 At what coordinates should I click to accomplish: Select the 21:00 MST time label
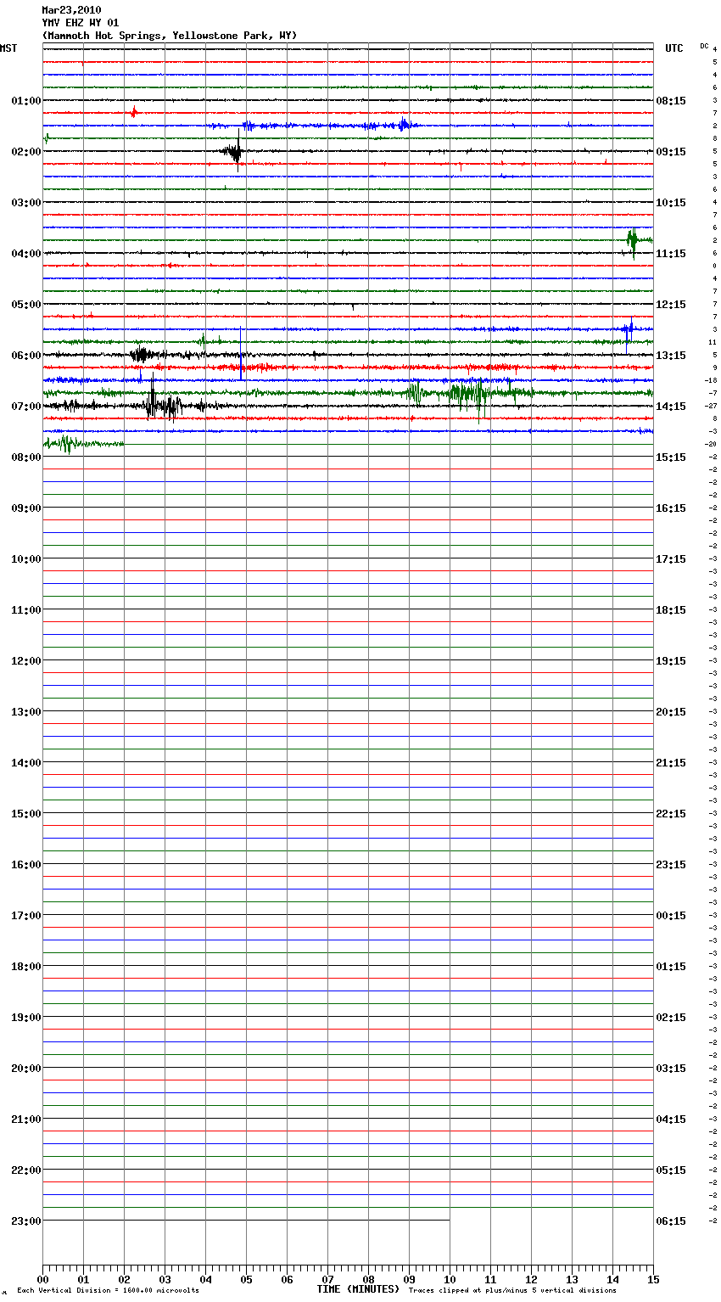(x=26, y=1120)
